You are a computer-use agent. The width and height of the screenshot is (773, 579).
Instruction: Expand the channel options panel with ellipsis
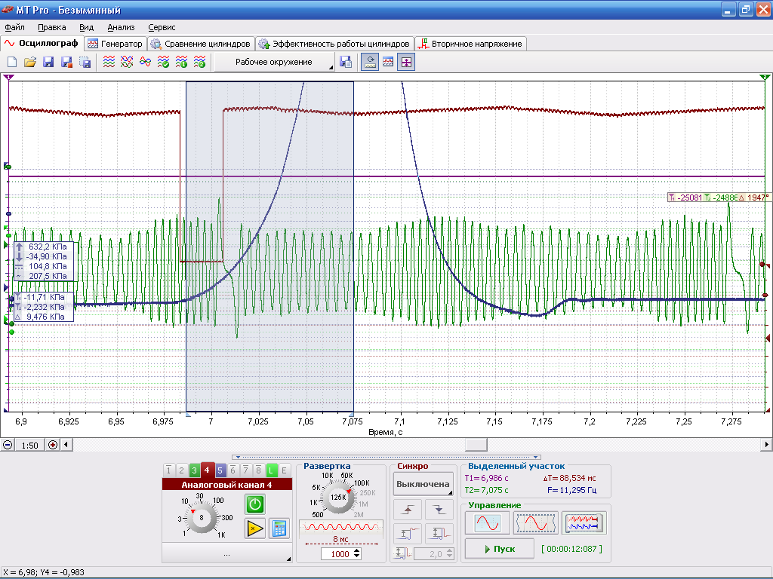pos(226,553)
